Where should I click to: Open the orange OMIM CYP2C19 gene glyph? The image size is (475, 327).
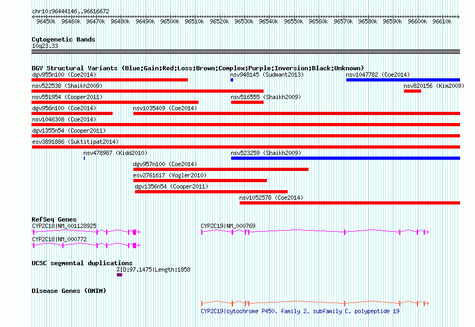tap(315, 303)
